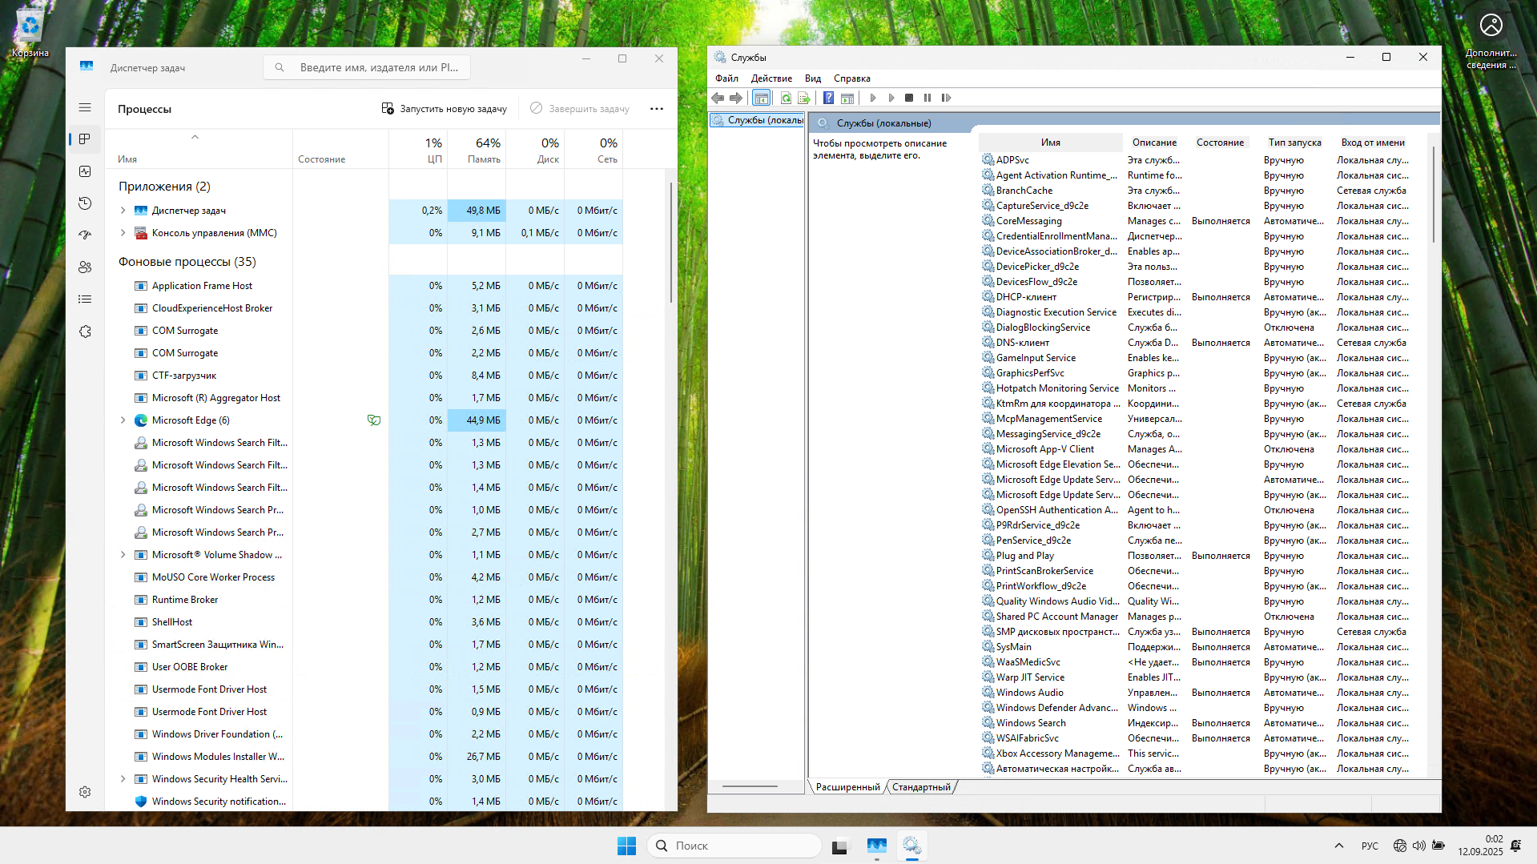Click Запустить новую задачу in Task Manager
The image size is (1537, 864).
point(444,109)
